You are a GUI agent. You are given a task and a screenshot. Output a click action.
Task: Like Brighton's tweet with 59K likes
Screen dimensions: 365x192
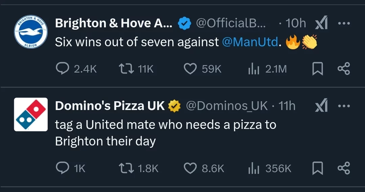pyautogui.click(x=190, y=69)
